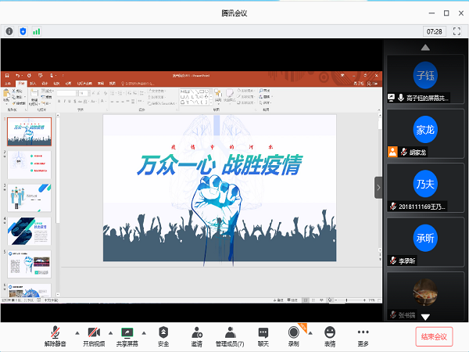The image size is (469, 352).
Task: Open the 表情 emoji reactions
Action: [329, 336]
